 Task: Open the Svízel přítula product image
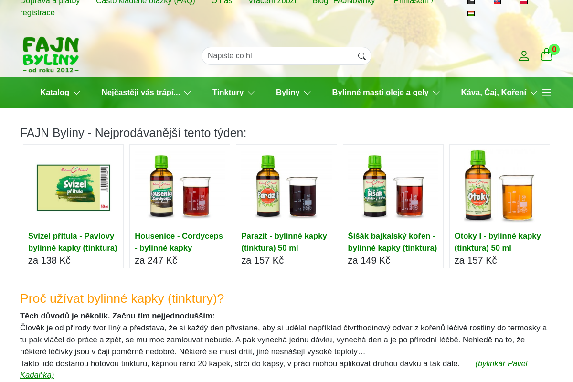tap(74, 187)
